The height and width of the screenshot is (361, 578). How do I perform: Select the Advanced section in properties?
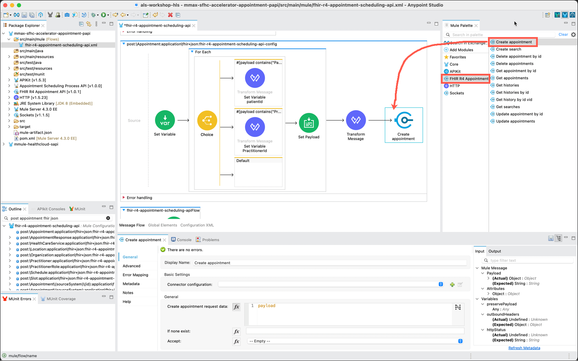click(x=132, y=266)
